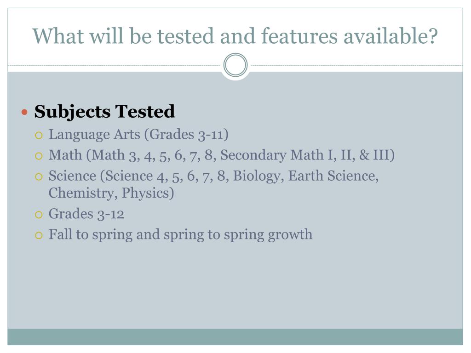Screen dimensions: 471x353
Task: Click the Fall to spring growth line
Action: click(x=180, y=235)
